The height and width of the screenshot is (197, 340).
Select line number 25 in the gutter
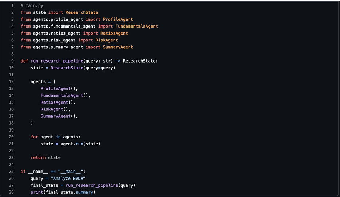pyautogui.click(x=11, y=171)
